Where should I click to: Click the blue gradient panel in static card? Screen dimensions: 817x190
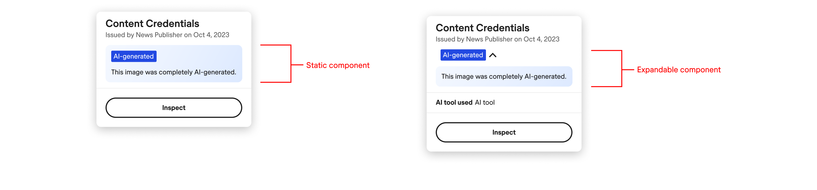click(174, 64)
